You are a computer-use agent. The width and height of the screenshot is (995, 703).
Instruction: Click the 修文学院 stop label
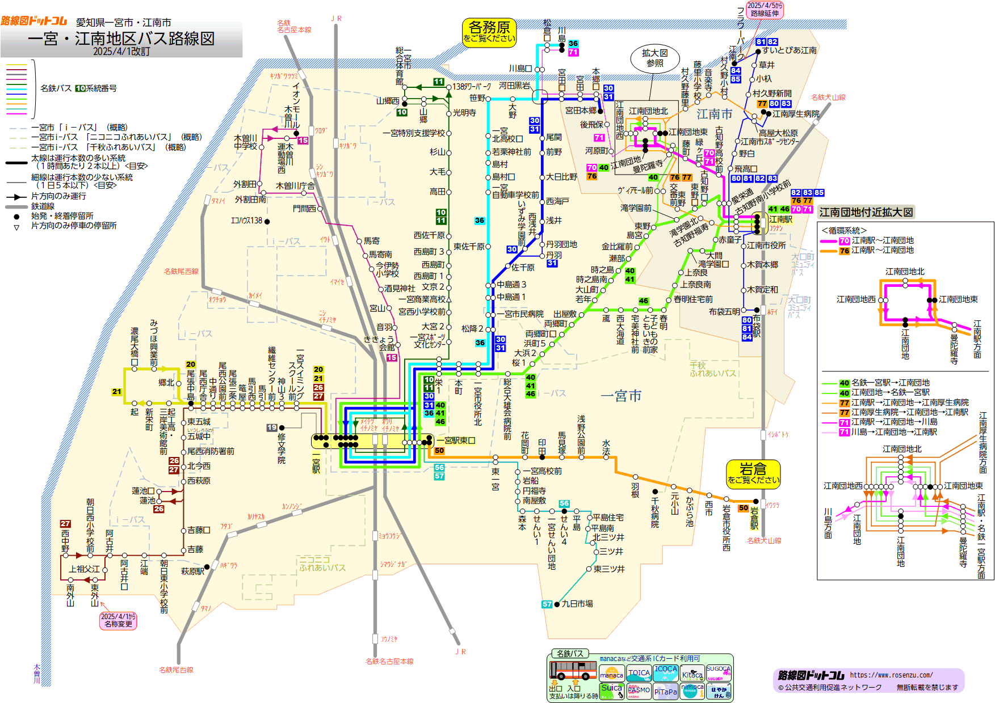(x=282, y=448)
